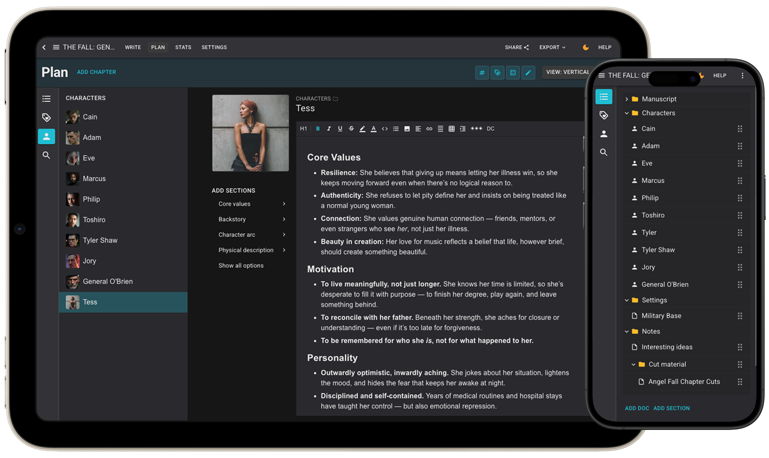Screen dimensions: 769x458
Task: Click the strikethrough formatting icon
Action: (351, 129)
